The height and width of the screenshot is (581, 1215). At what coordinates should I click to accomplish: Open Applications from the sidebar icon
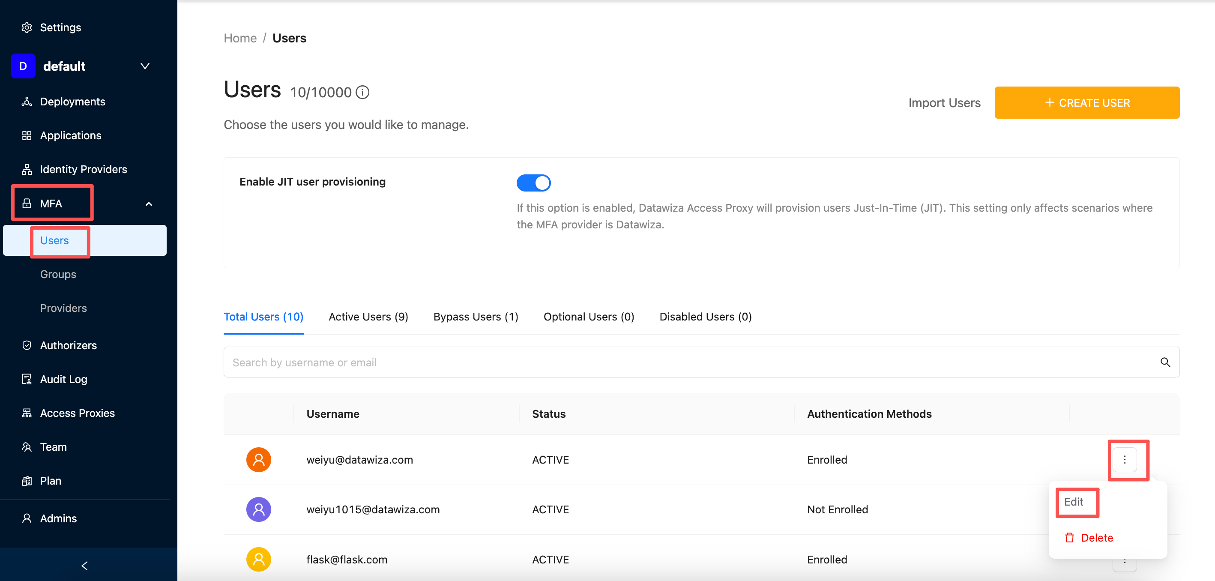[x=27, y=135]
